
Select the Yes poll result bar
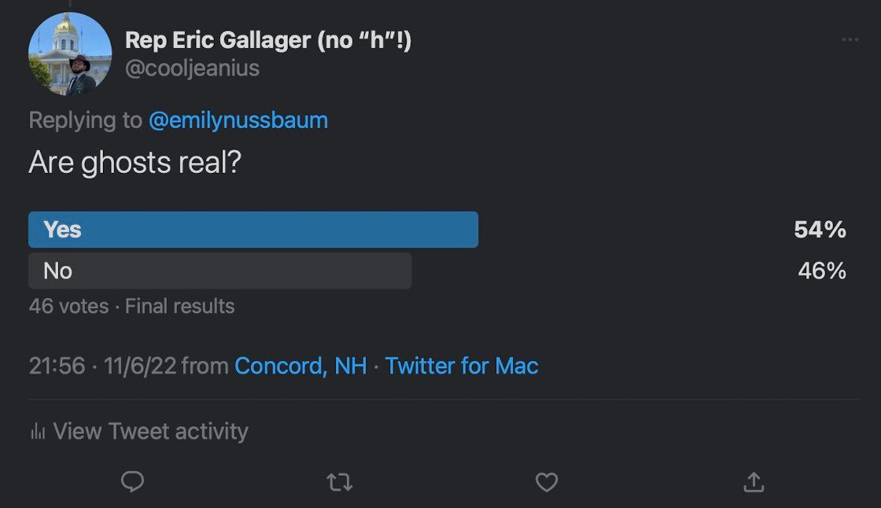tap(253, 230)
